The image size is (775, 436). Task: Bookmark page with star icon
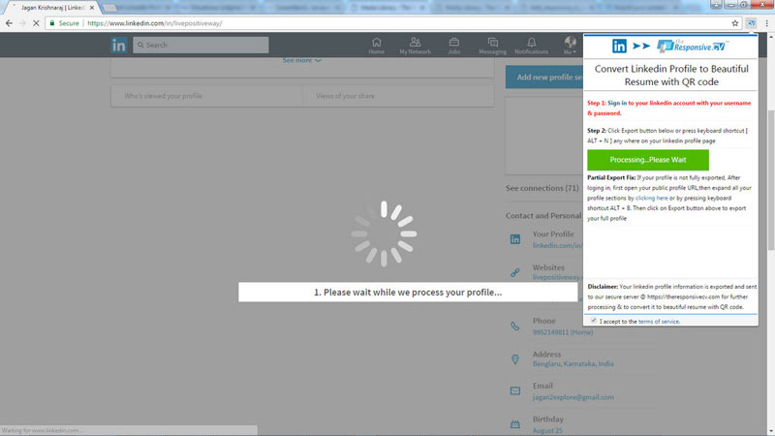point(735,23)
